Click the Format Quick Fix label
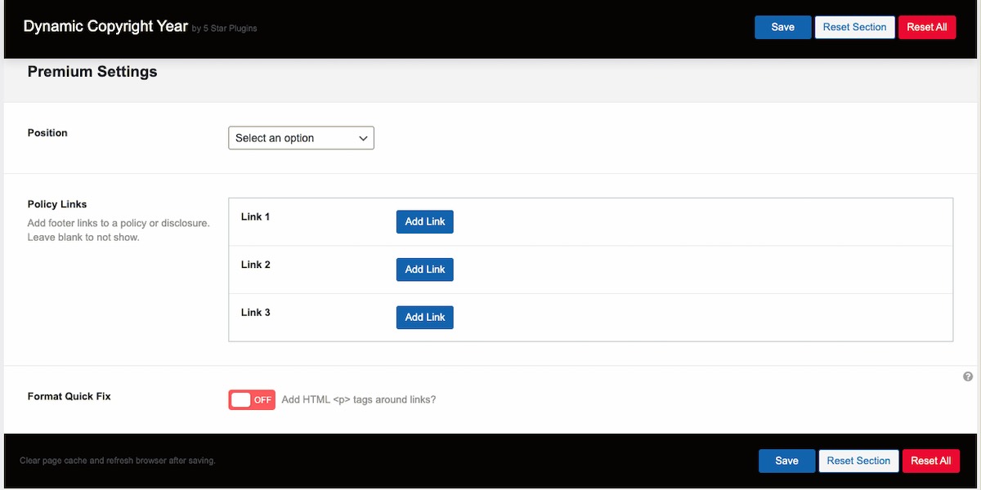Viewport: 981px width, 490px height. 69,396
